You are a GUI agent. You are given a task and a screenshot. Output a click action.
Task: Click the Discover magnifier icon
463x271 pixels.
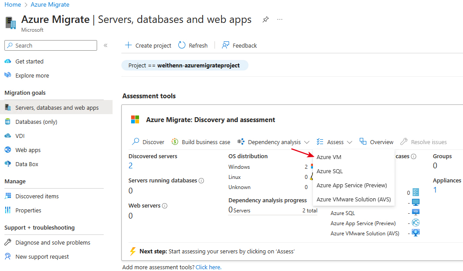pyautogui.click(x=136, y=141)
